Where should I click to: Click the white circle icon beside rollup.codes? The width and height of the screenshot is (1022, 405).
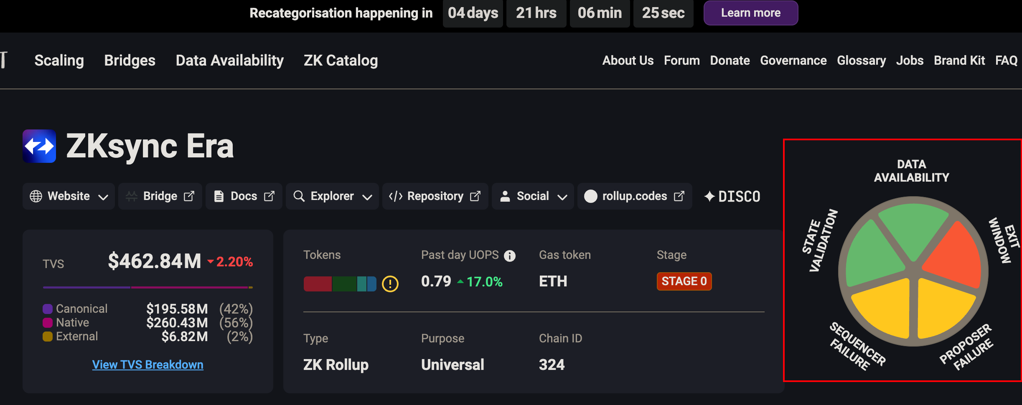pos(590,196)
